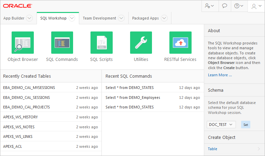The width and height of the screenshot is (265, 156).
Task: Open the SQL Scripts icon
Action: (101, 43)
